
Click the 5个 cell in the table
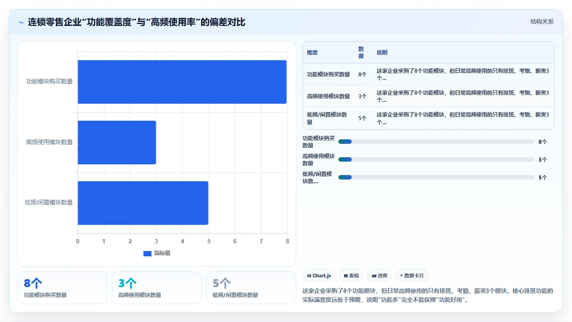coord(362,118)
